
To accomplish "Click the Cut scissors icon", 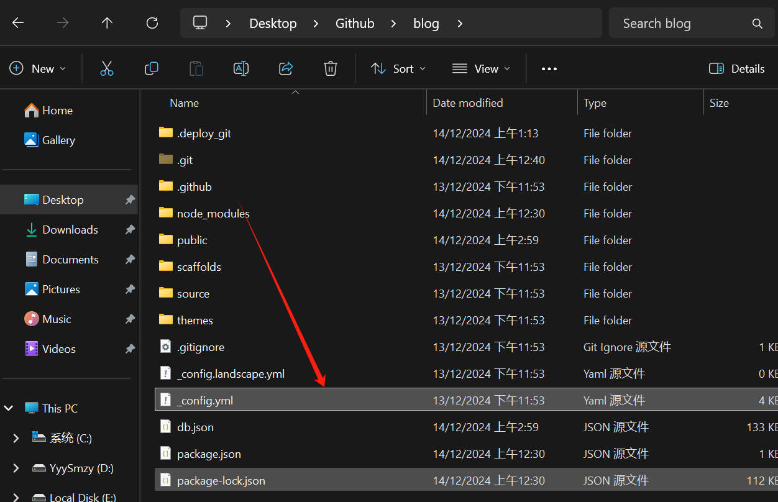I will click(x=107, y=68).
